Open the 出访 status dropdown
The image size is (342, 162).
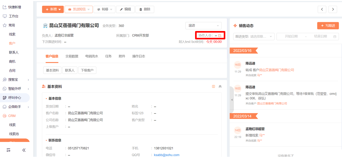point(203,26)
